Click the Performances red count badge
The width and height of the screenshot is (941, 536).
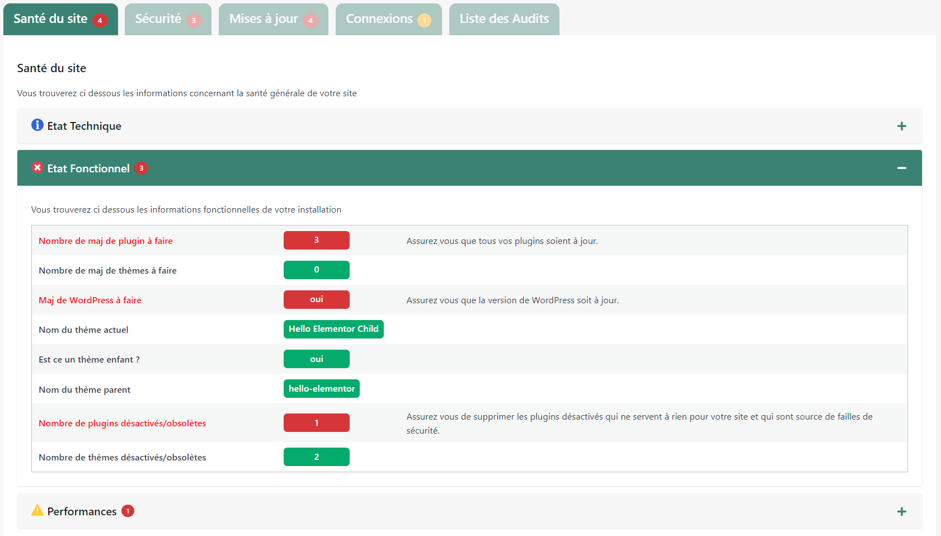(x=128, y=511)
